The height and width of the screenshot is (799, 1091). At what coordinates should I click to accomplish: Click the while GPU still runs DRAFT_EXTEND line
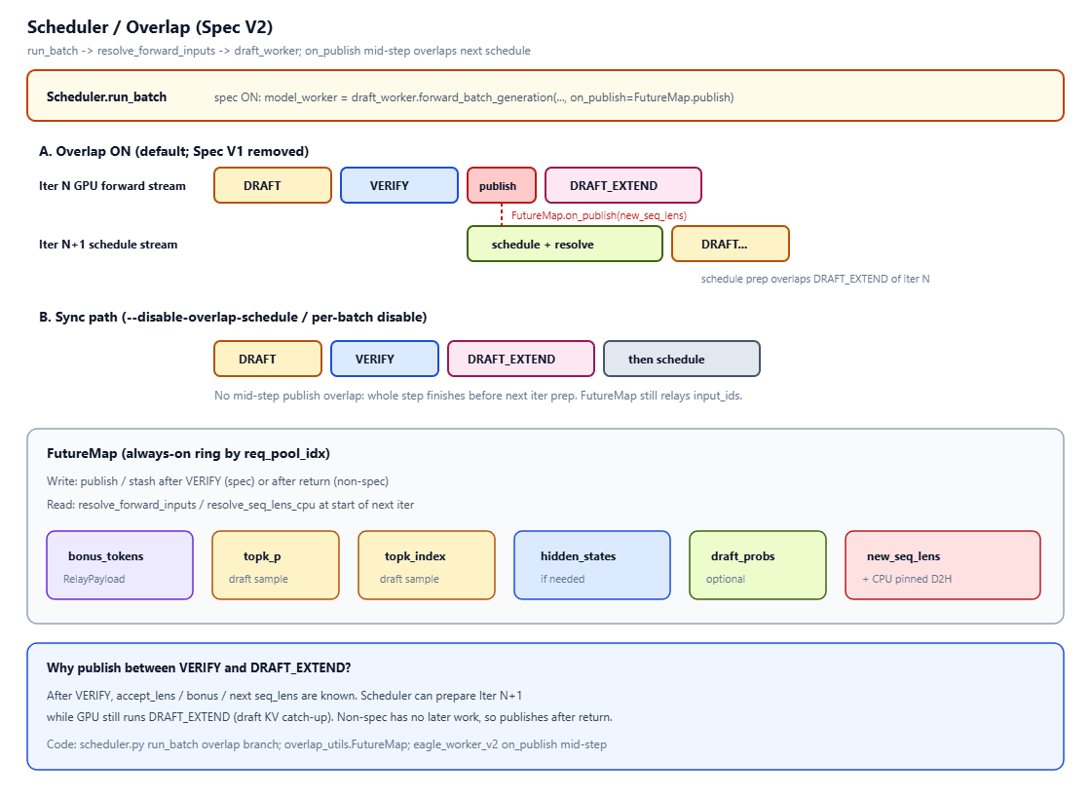click(330, 717)
